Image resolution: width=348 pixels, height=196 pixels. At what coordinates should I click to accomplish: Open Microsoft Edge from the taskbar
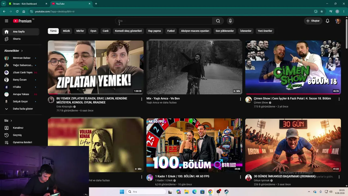pos(194,192)
